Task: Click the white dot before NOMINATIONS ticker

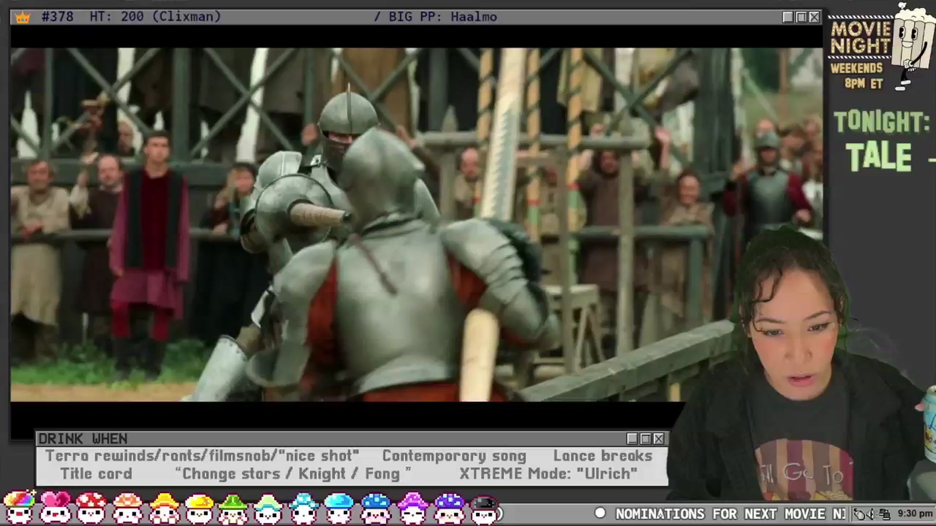Action: click(600, 513)
